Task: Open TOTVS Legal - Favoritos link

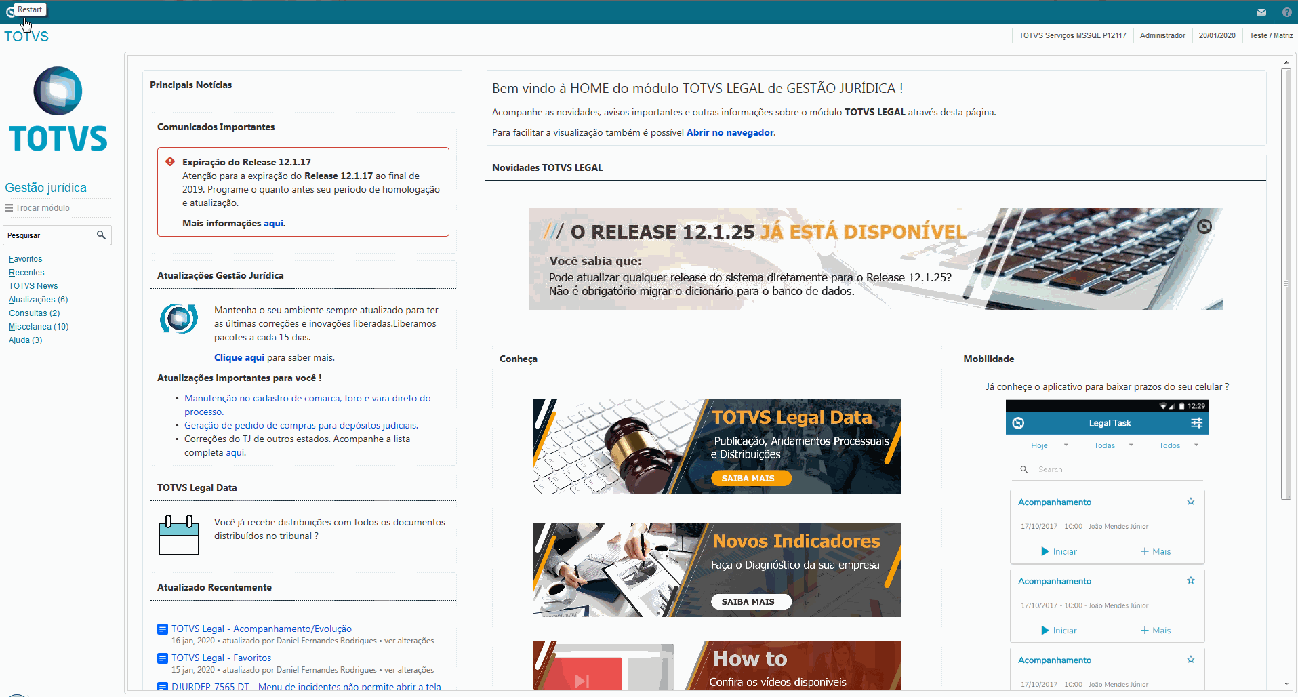Action: pos(221,658)
